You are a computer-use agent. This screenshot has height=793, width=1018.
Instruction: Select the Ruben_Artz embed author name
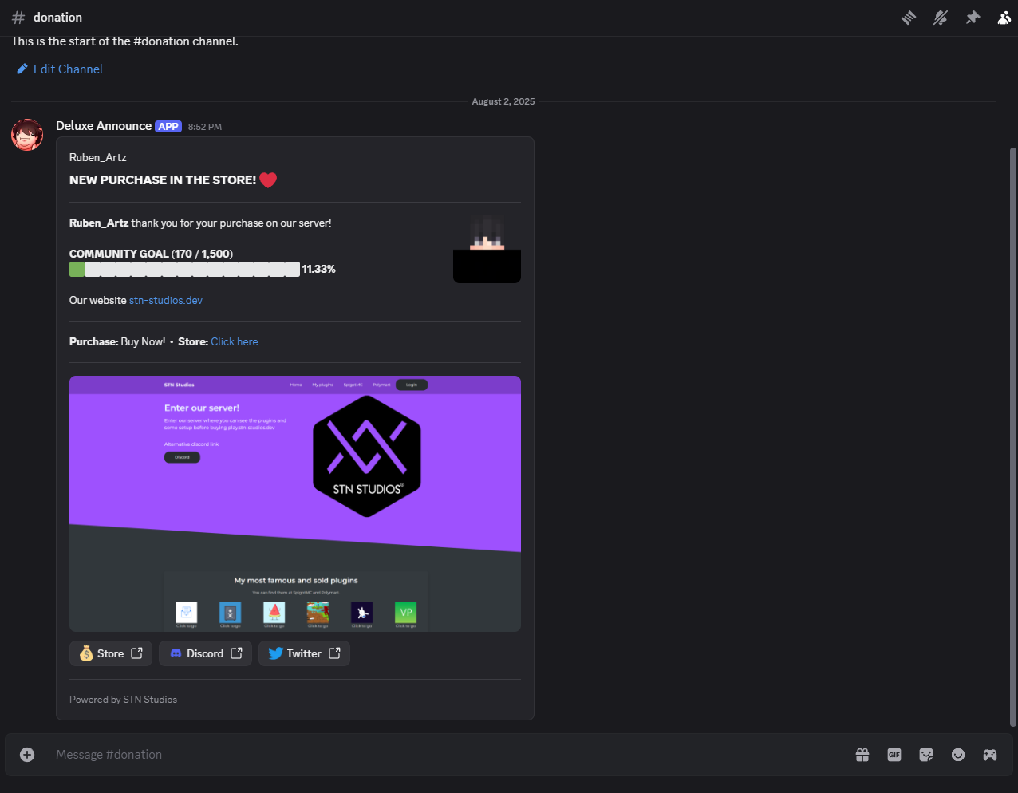point(98,158)
